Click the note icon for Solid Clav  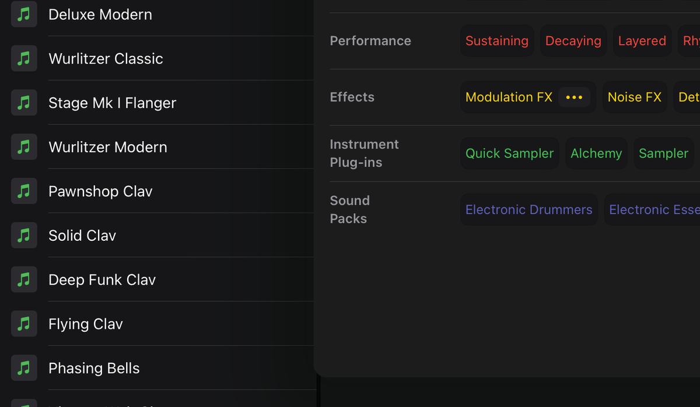click(x=23, y=235)
